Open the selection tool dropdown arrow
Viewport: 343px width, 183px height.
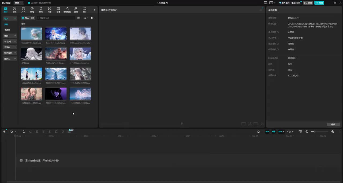16,132
